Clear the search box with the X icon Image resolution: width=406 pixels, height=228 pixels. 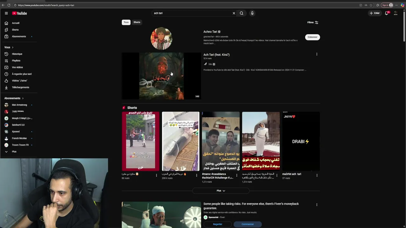click(234, 13)
